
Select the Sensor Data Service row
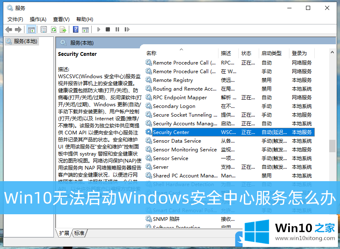230,141
